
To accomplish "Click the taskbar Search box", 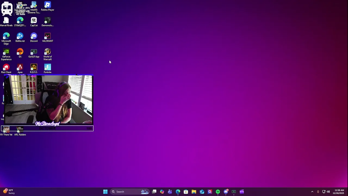I will 130,192.
